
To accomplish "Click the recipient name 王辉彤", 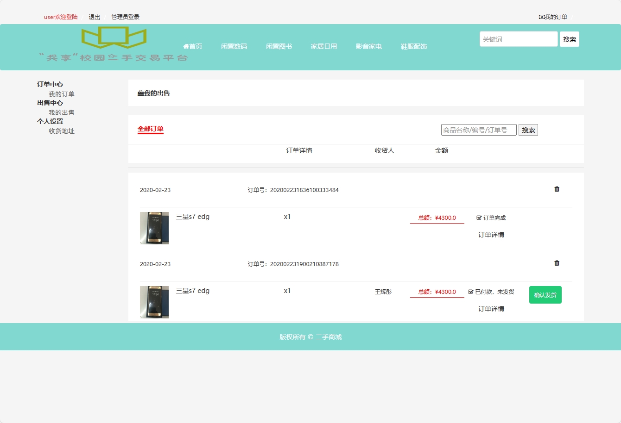I will pyautogui.click(x=383, y=292).
